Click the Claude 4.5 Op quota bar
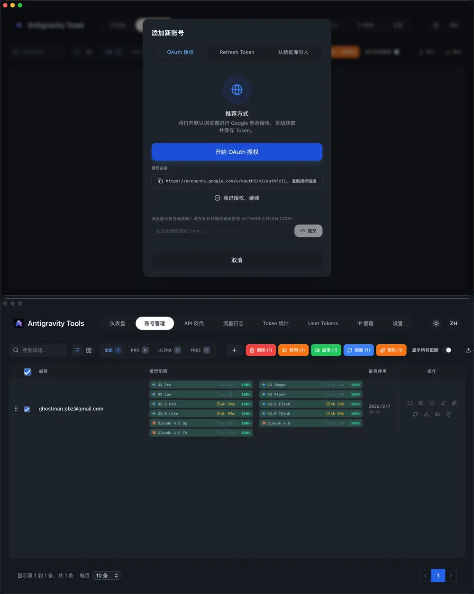Screen dimensions: 474x594 point(201,423)
